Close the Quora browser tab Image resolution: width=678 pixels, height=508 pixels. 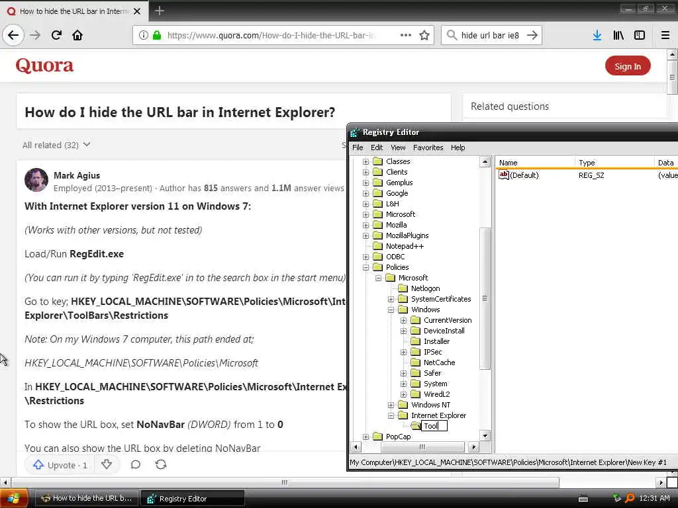[137, 11]
